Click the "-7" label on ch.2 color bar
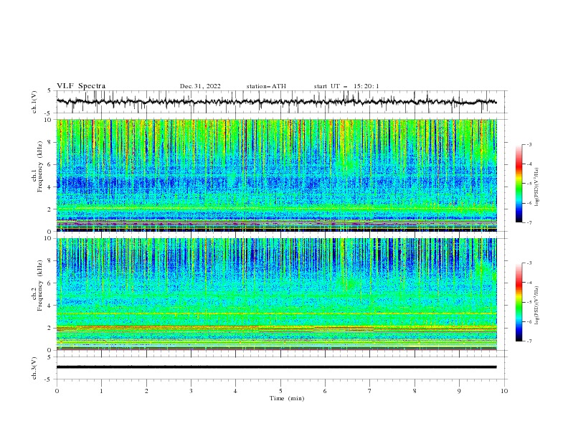Viewport: 568px width, 439px height. 529,341
